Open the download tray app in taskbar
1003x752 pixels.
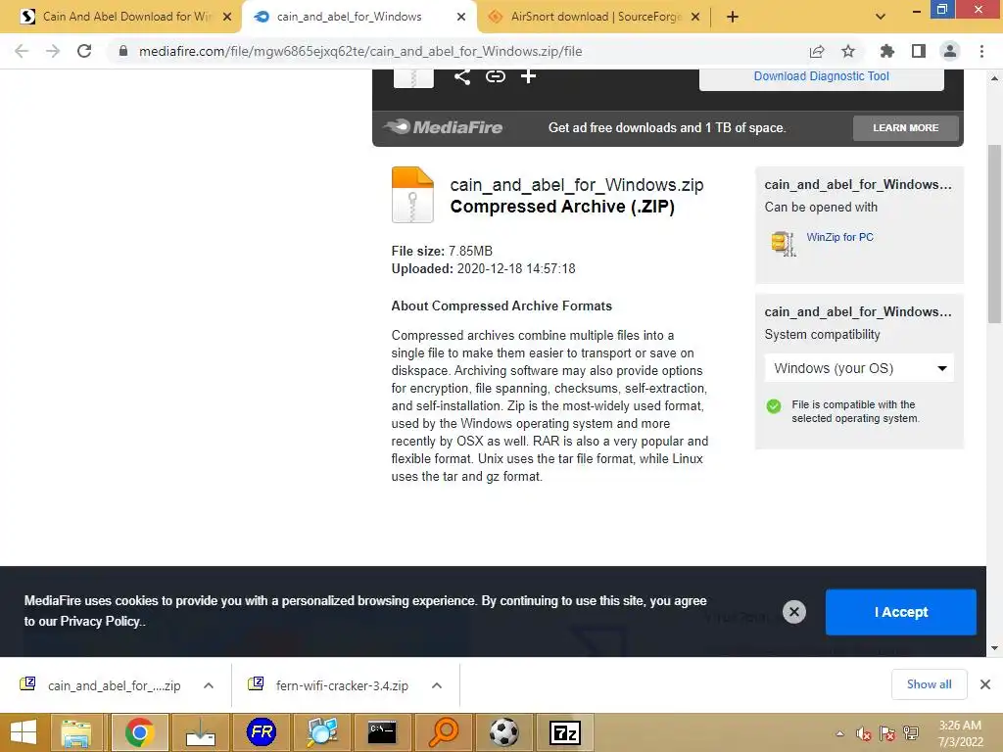(x=200, y=732)
